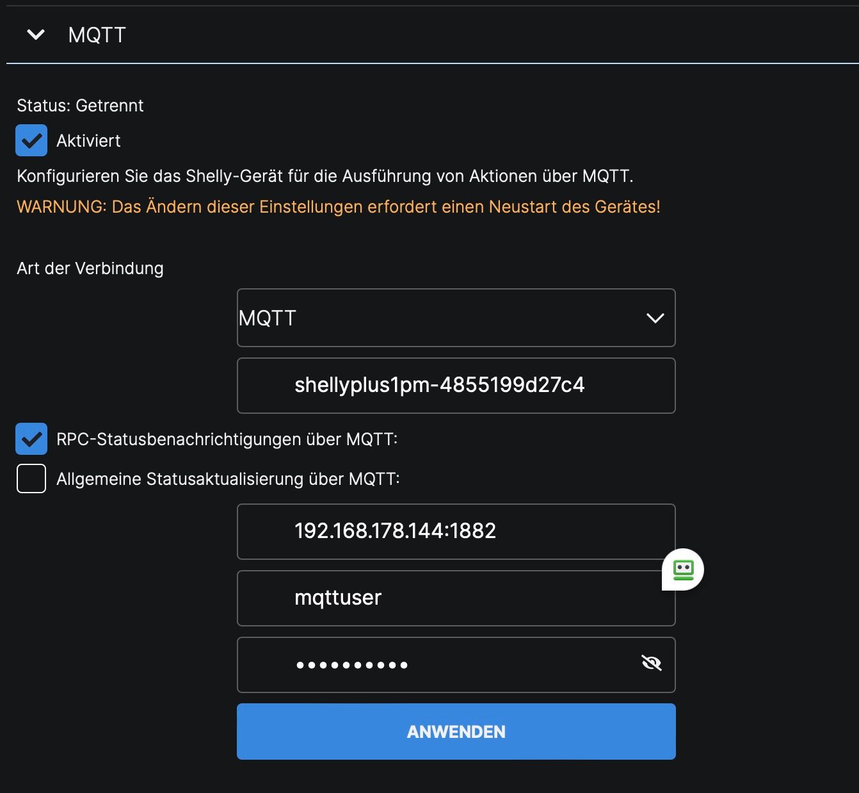Click the RPC-Statusbenachrichtigungen über MQTT label
The width and height of the screenshot is (859, 793).
(227, 439)
